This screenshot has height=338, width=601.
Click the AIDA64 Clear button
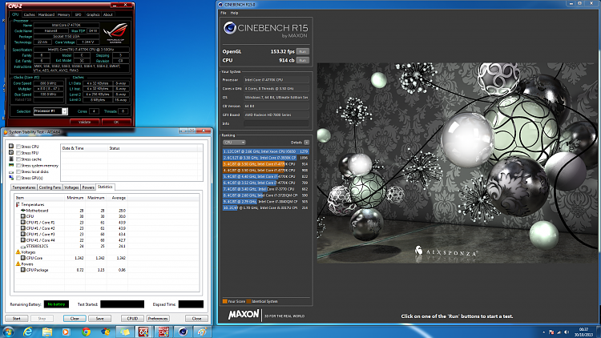pos(75,319)
